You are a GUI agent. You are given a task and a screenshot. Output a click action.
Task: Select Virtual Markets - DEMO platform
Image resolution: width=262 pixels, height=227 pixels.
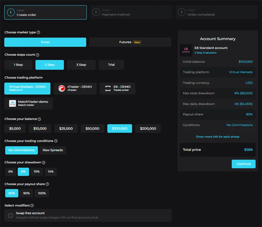[x=27, y=89]
